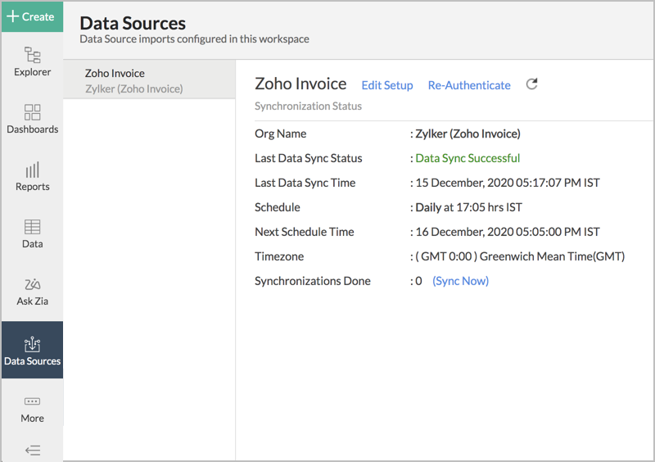Viewport: 655px width, 462px height.
Task: Refresh the synchronization status icon
Action: click(x=531, y=84)
